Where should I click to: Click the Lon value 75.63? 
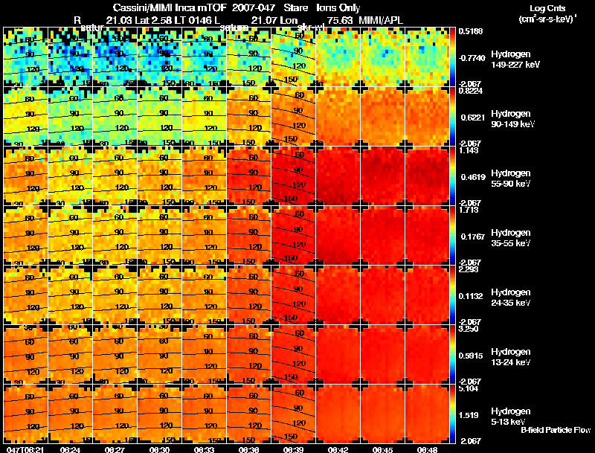point(339,21)
